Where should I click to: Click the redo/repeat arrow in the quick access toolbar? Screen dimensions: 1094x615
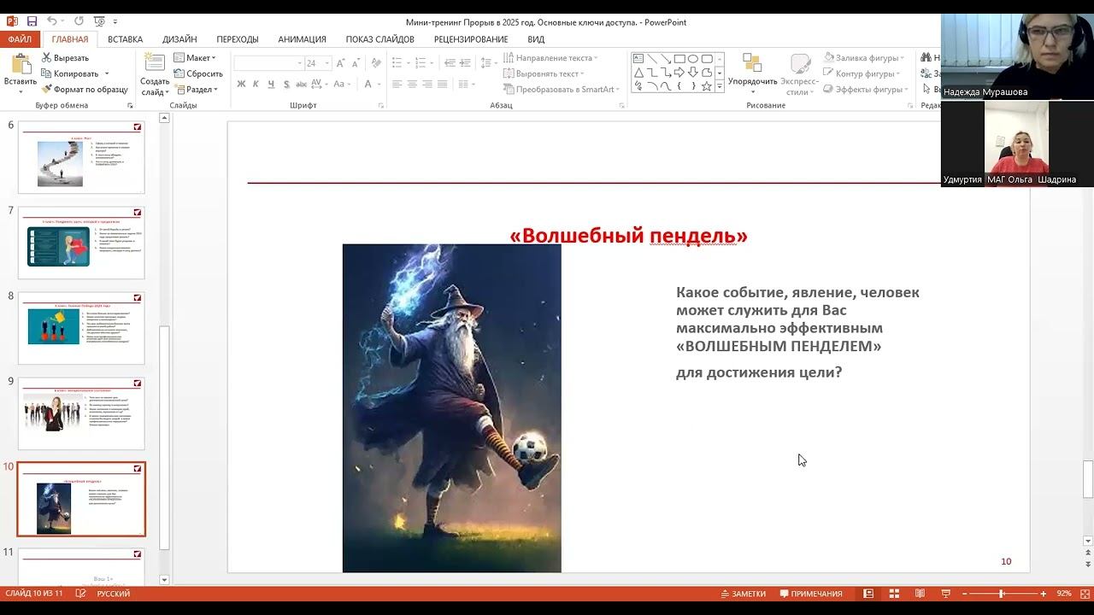[79, 21]
